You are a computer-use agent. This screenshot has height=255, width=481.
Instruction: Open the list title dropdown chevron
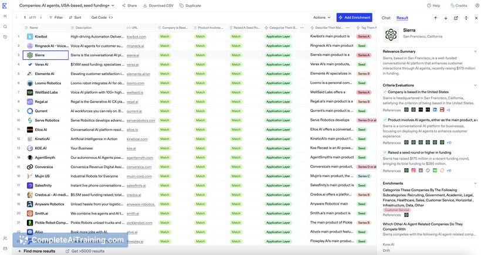pyautogui.click(x=113, y=5)
